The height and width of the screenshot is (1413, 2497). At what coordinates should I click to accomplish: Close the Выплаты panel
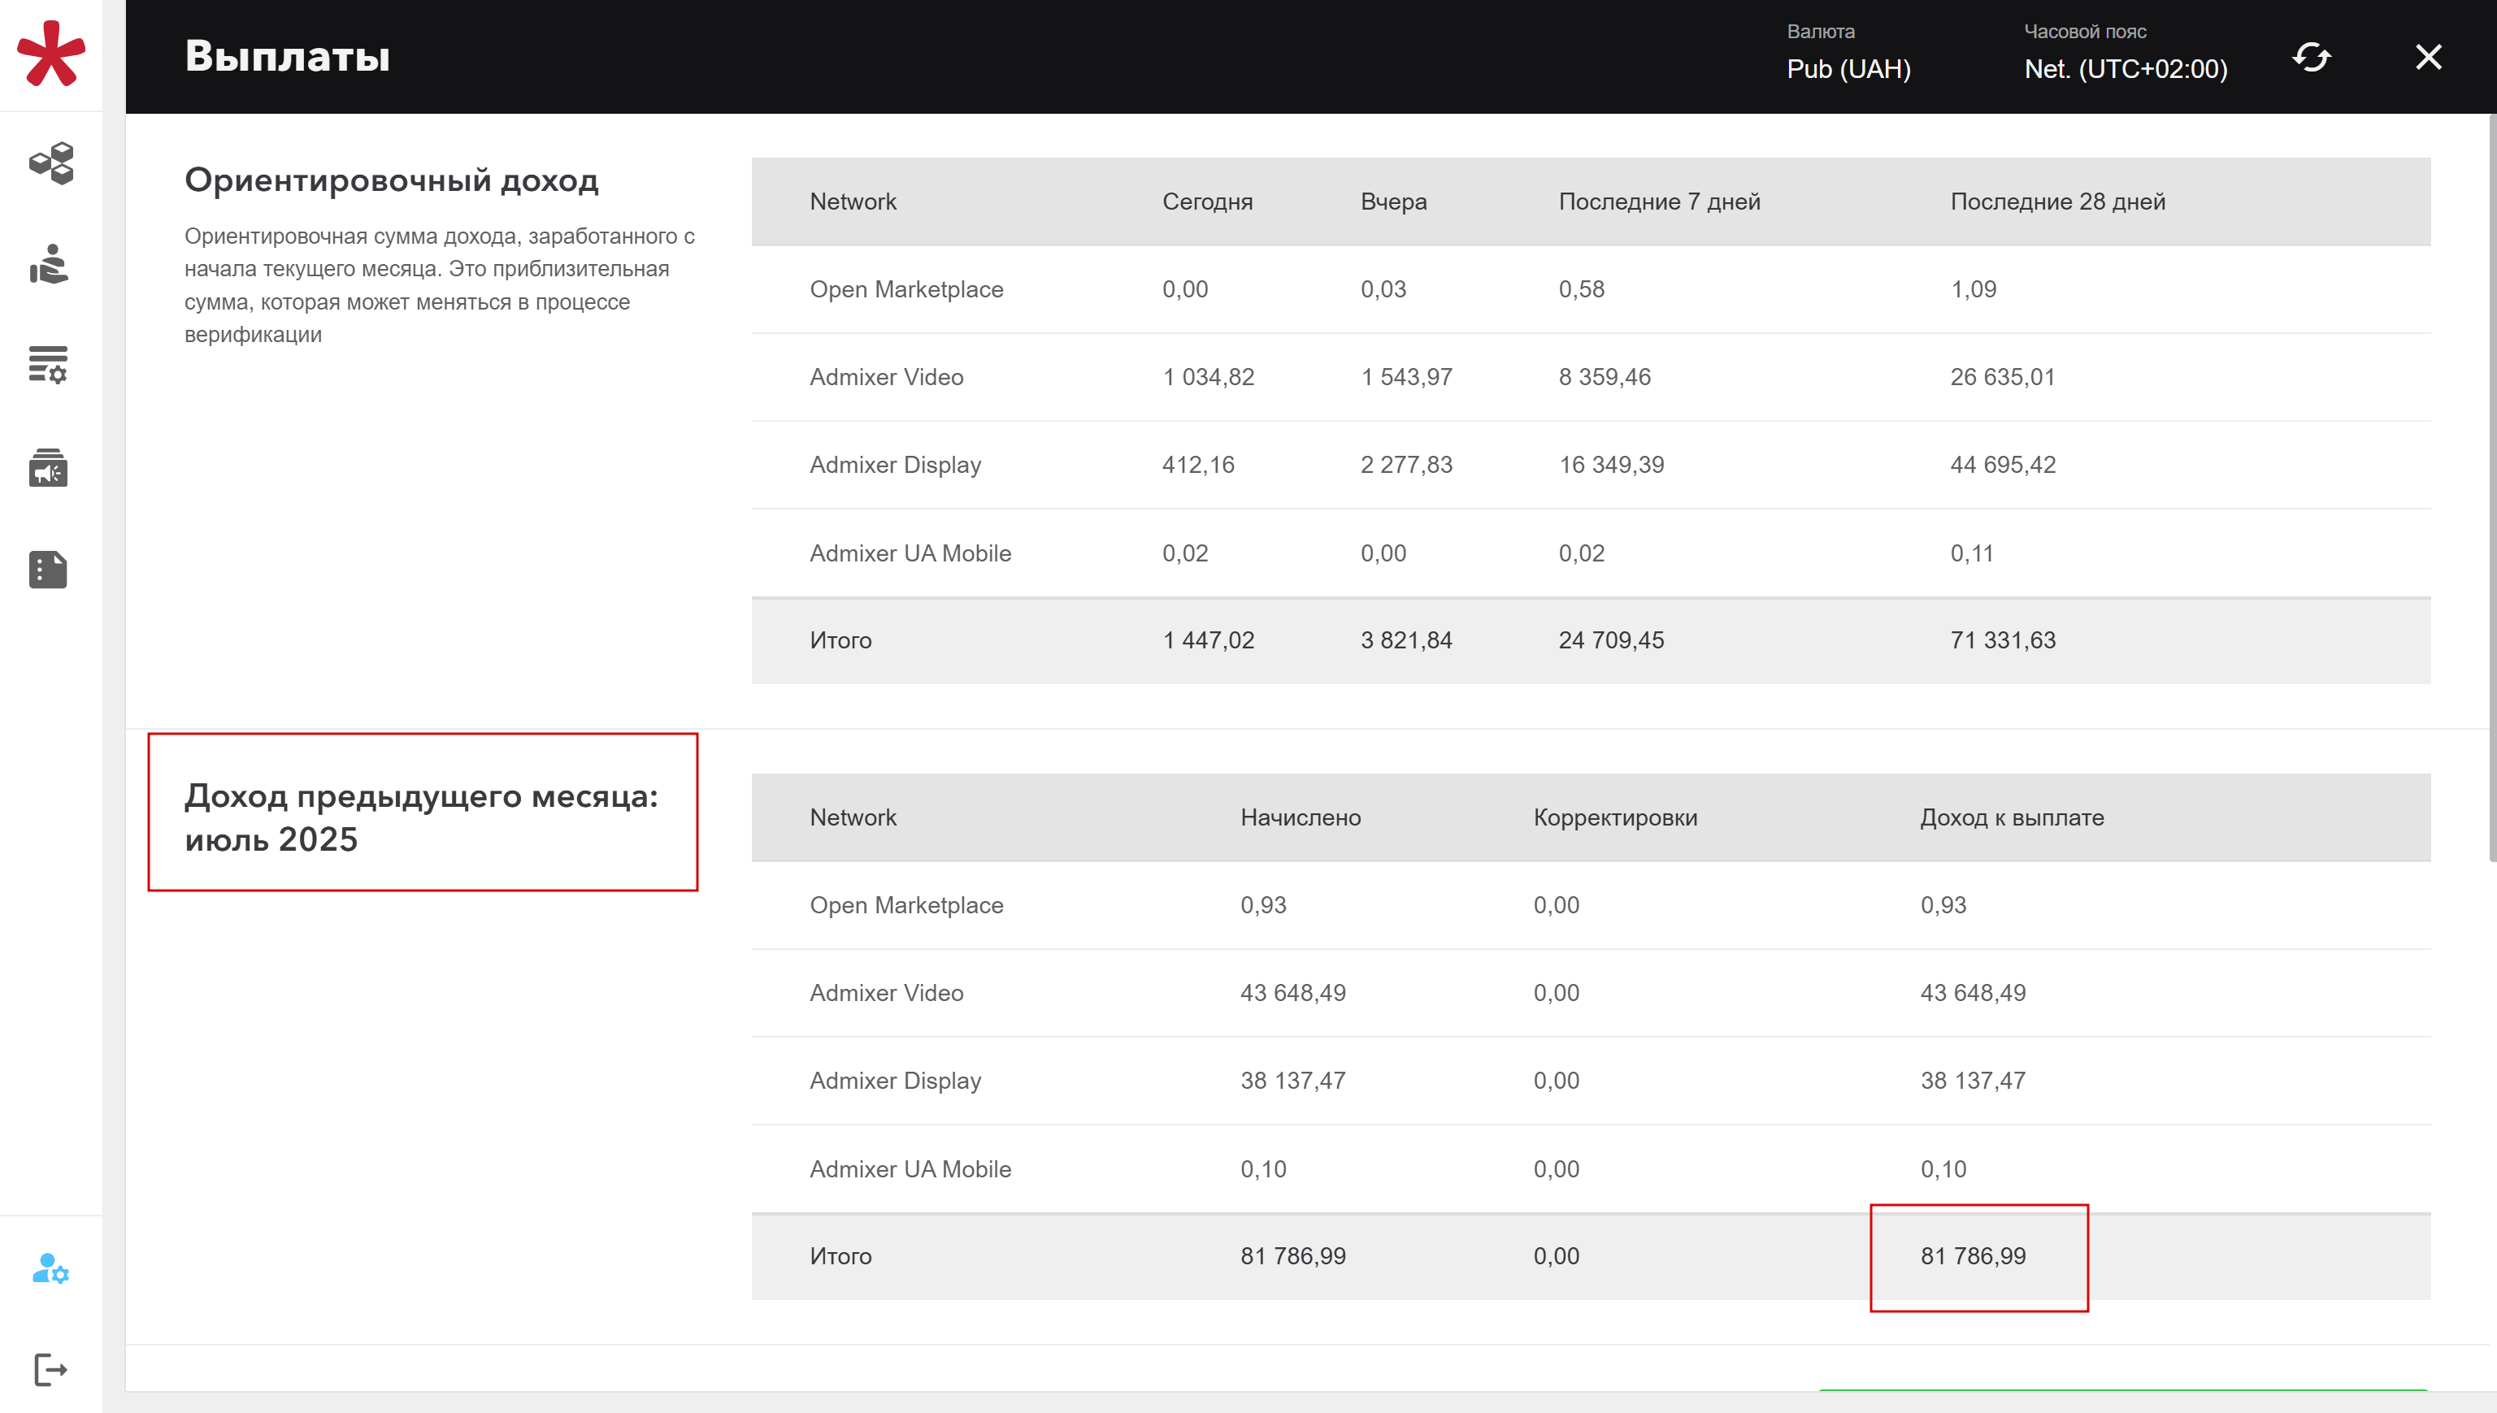click(2428, 57)
